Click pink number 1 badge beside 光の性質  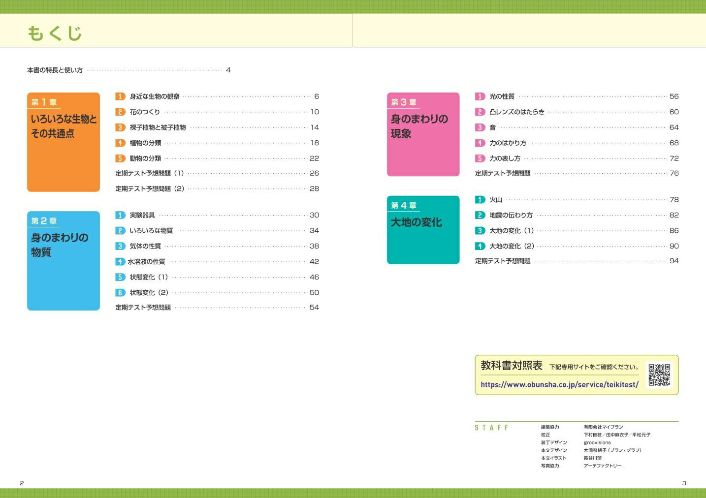480,96
